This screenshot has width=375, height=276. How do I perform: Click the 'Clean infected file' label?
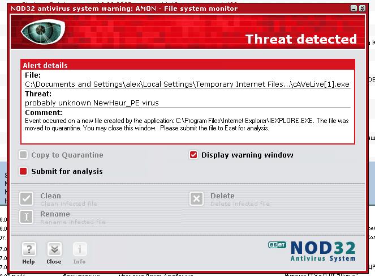(x=68, y=204)
